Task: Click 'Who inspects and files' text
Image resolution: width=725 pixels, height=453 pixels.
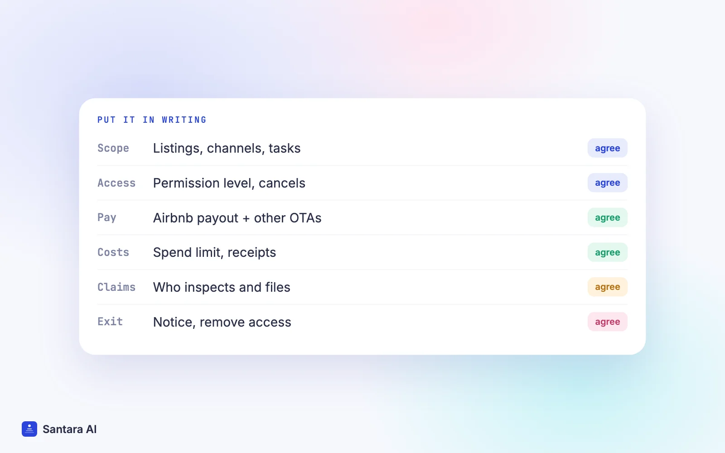Action: pyautogui.click(x=222, y=287)
